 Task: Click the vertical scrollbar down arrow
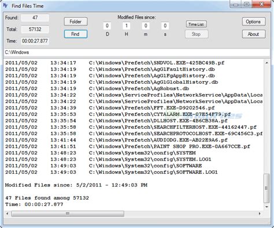[x=266, y=207]
